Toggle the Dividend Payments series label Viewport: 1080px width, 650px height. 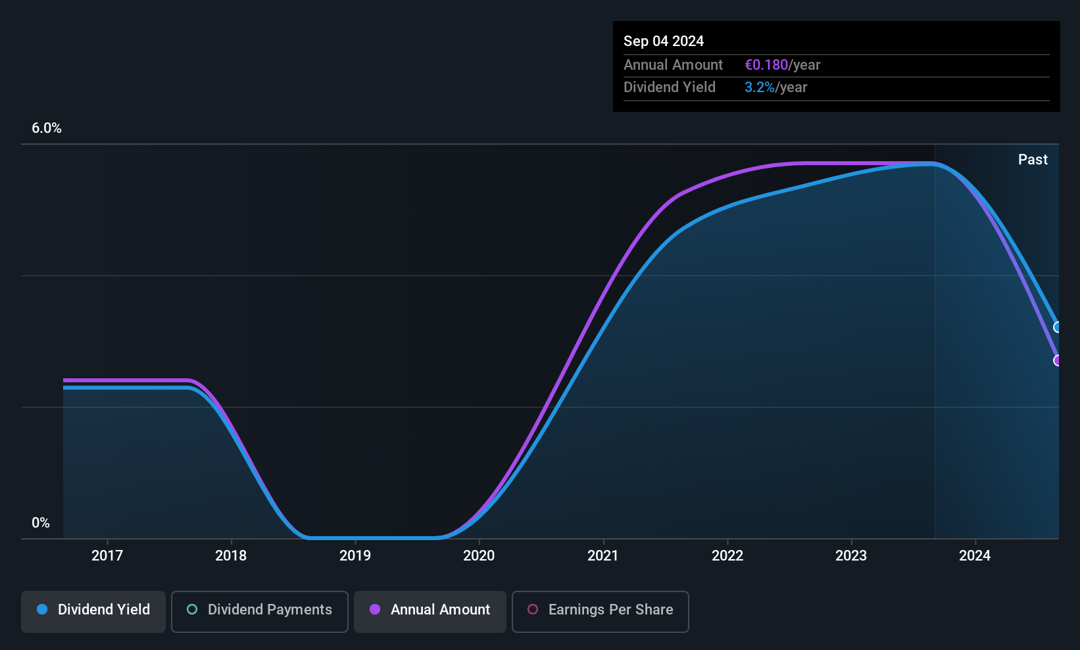coord(270,609)
